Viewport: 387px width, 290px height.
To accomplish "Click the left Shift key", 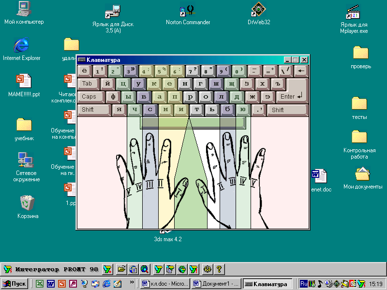I will pyautogui.click(x=94, y=110).
